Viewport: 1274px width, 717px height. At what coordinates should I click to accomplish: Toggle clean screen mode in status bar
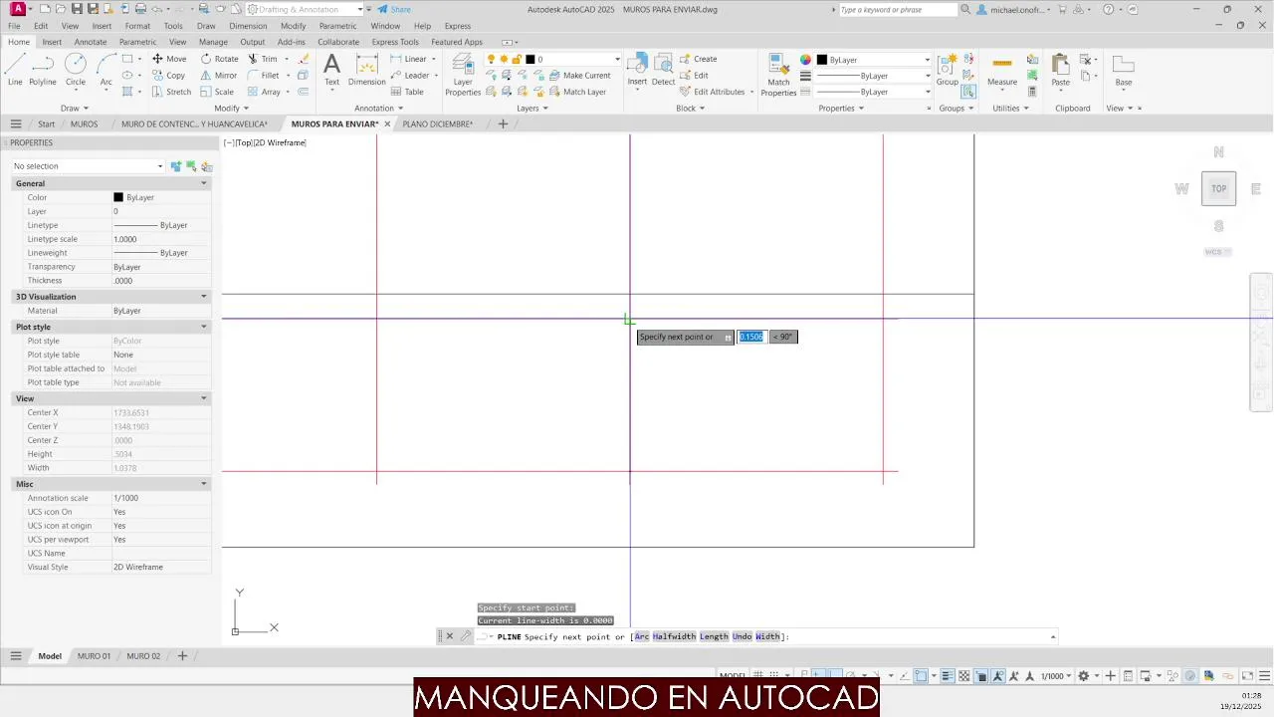[1247, 676]
